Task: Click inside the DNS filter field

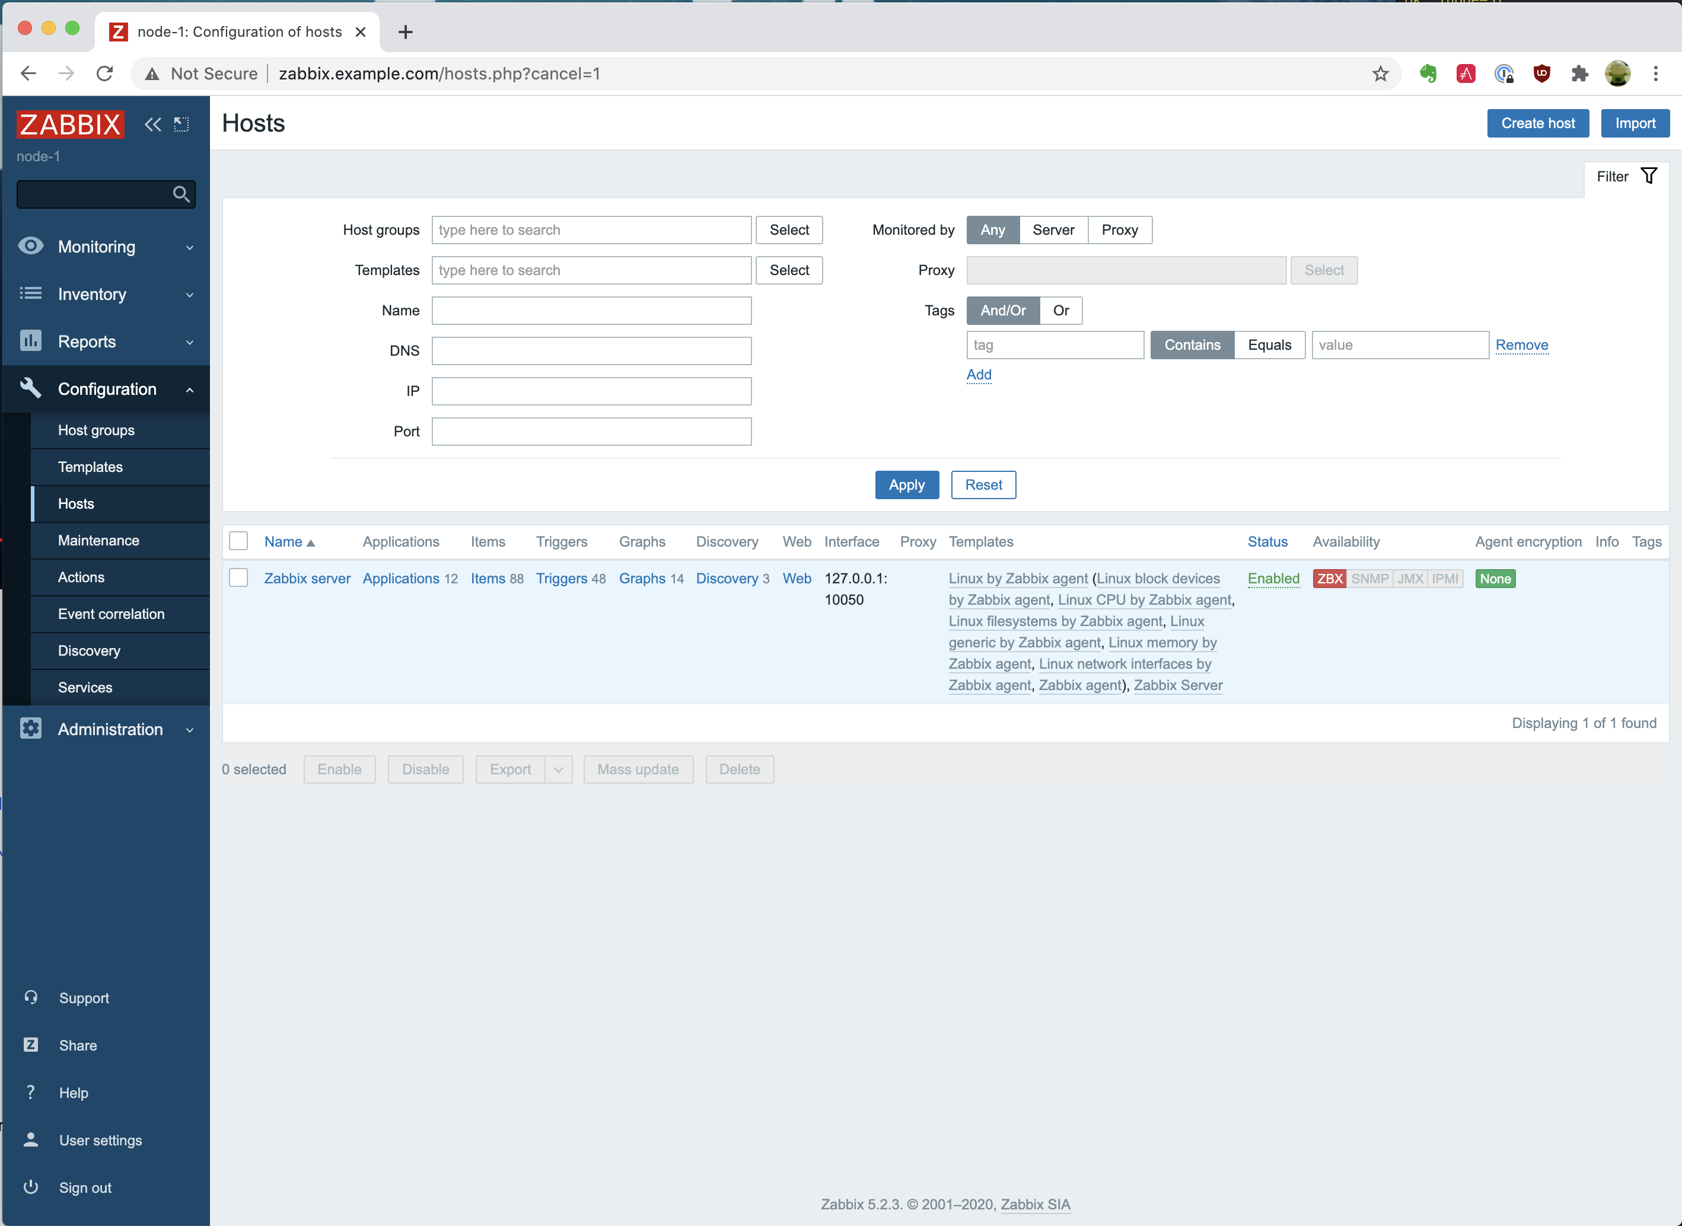Action: [x=591, y=351]
